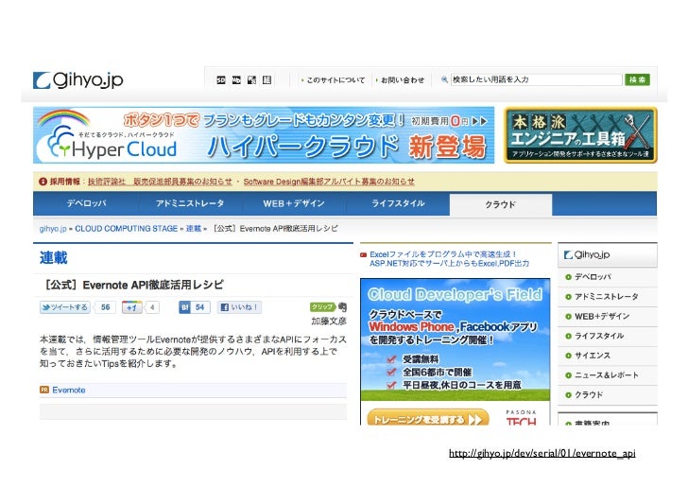This screenshot has height=487, width=688.
Task: Open the Excelファイルをプログラム中で高速生成 ad link
Action: (x=449, y=259)
